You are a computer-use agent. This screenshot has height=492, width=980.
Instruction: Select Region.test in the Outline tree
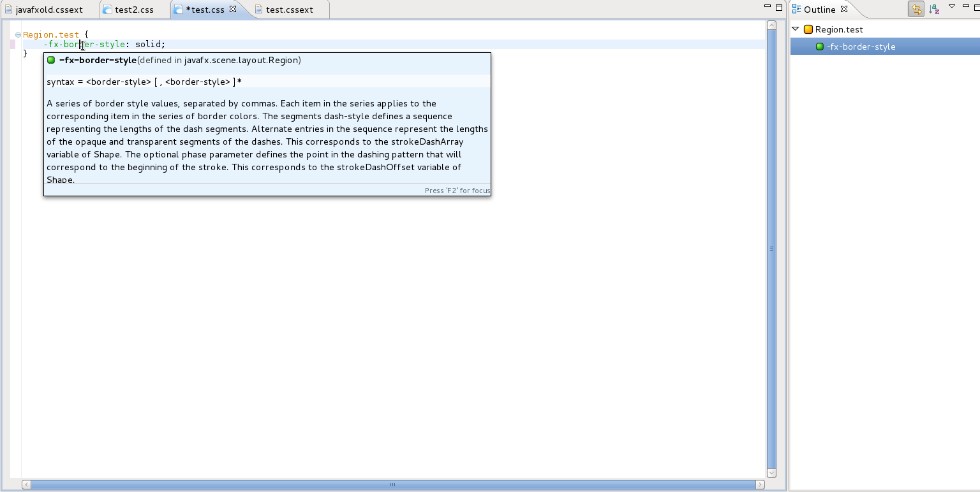pyautogui.click(x=838, y=29)
